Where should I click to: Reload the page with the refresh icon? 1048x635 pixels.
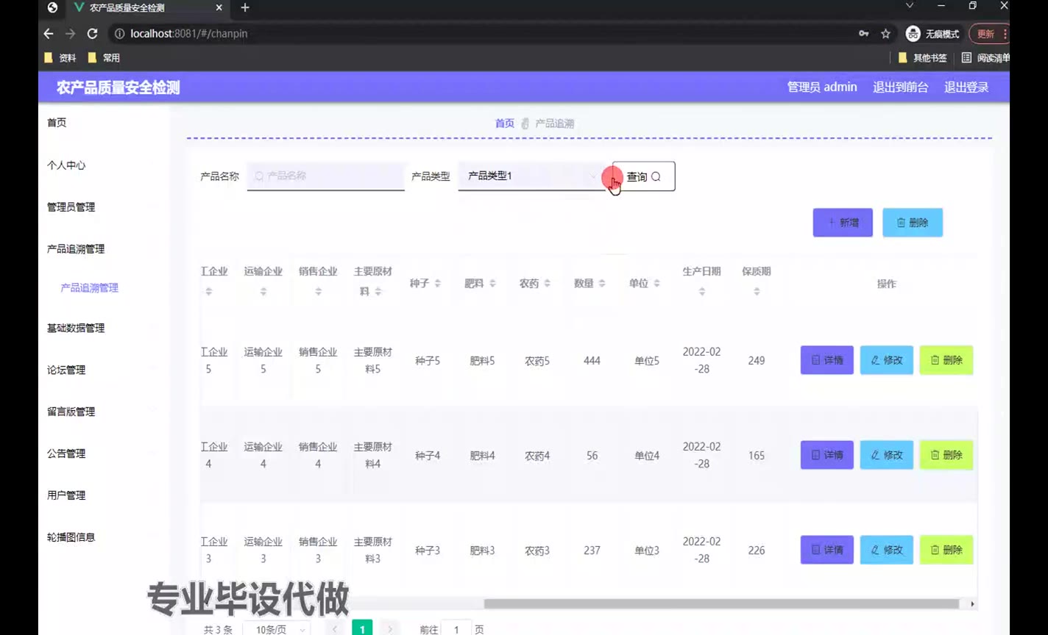click(x=92, y=34)
